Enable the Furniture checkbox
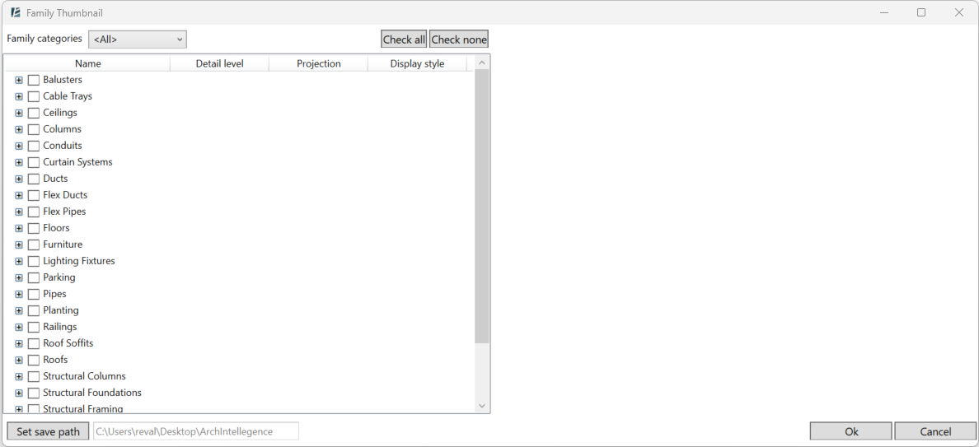 click(x=34, y=245)
